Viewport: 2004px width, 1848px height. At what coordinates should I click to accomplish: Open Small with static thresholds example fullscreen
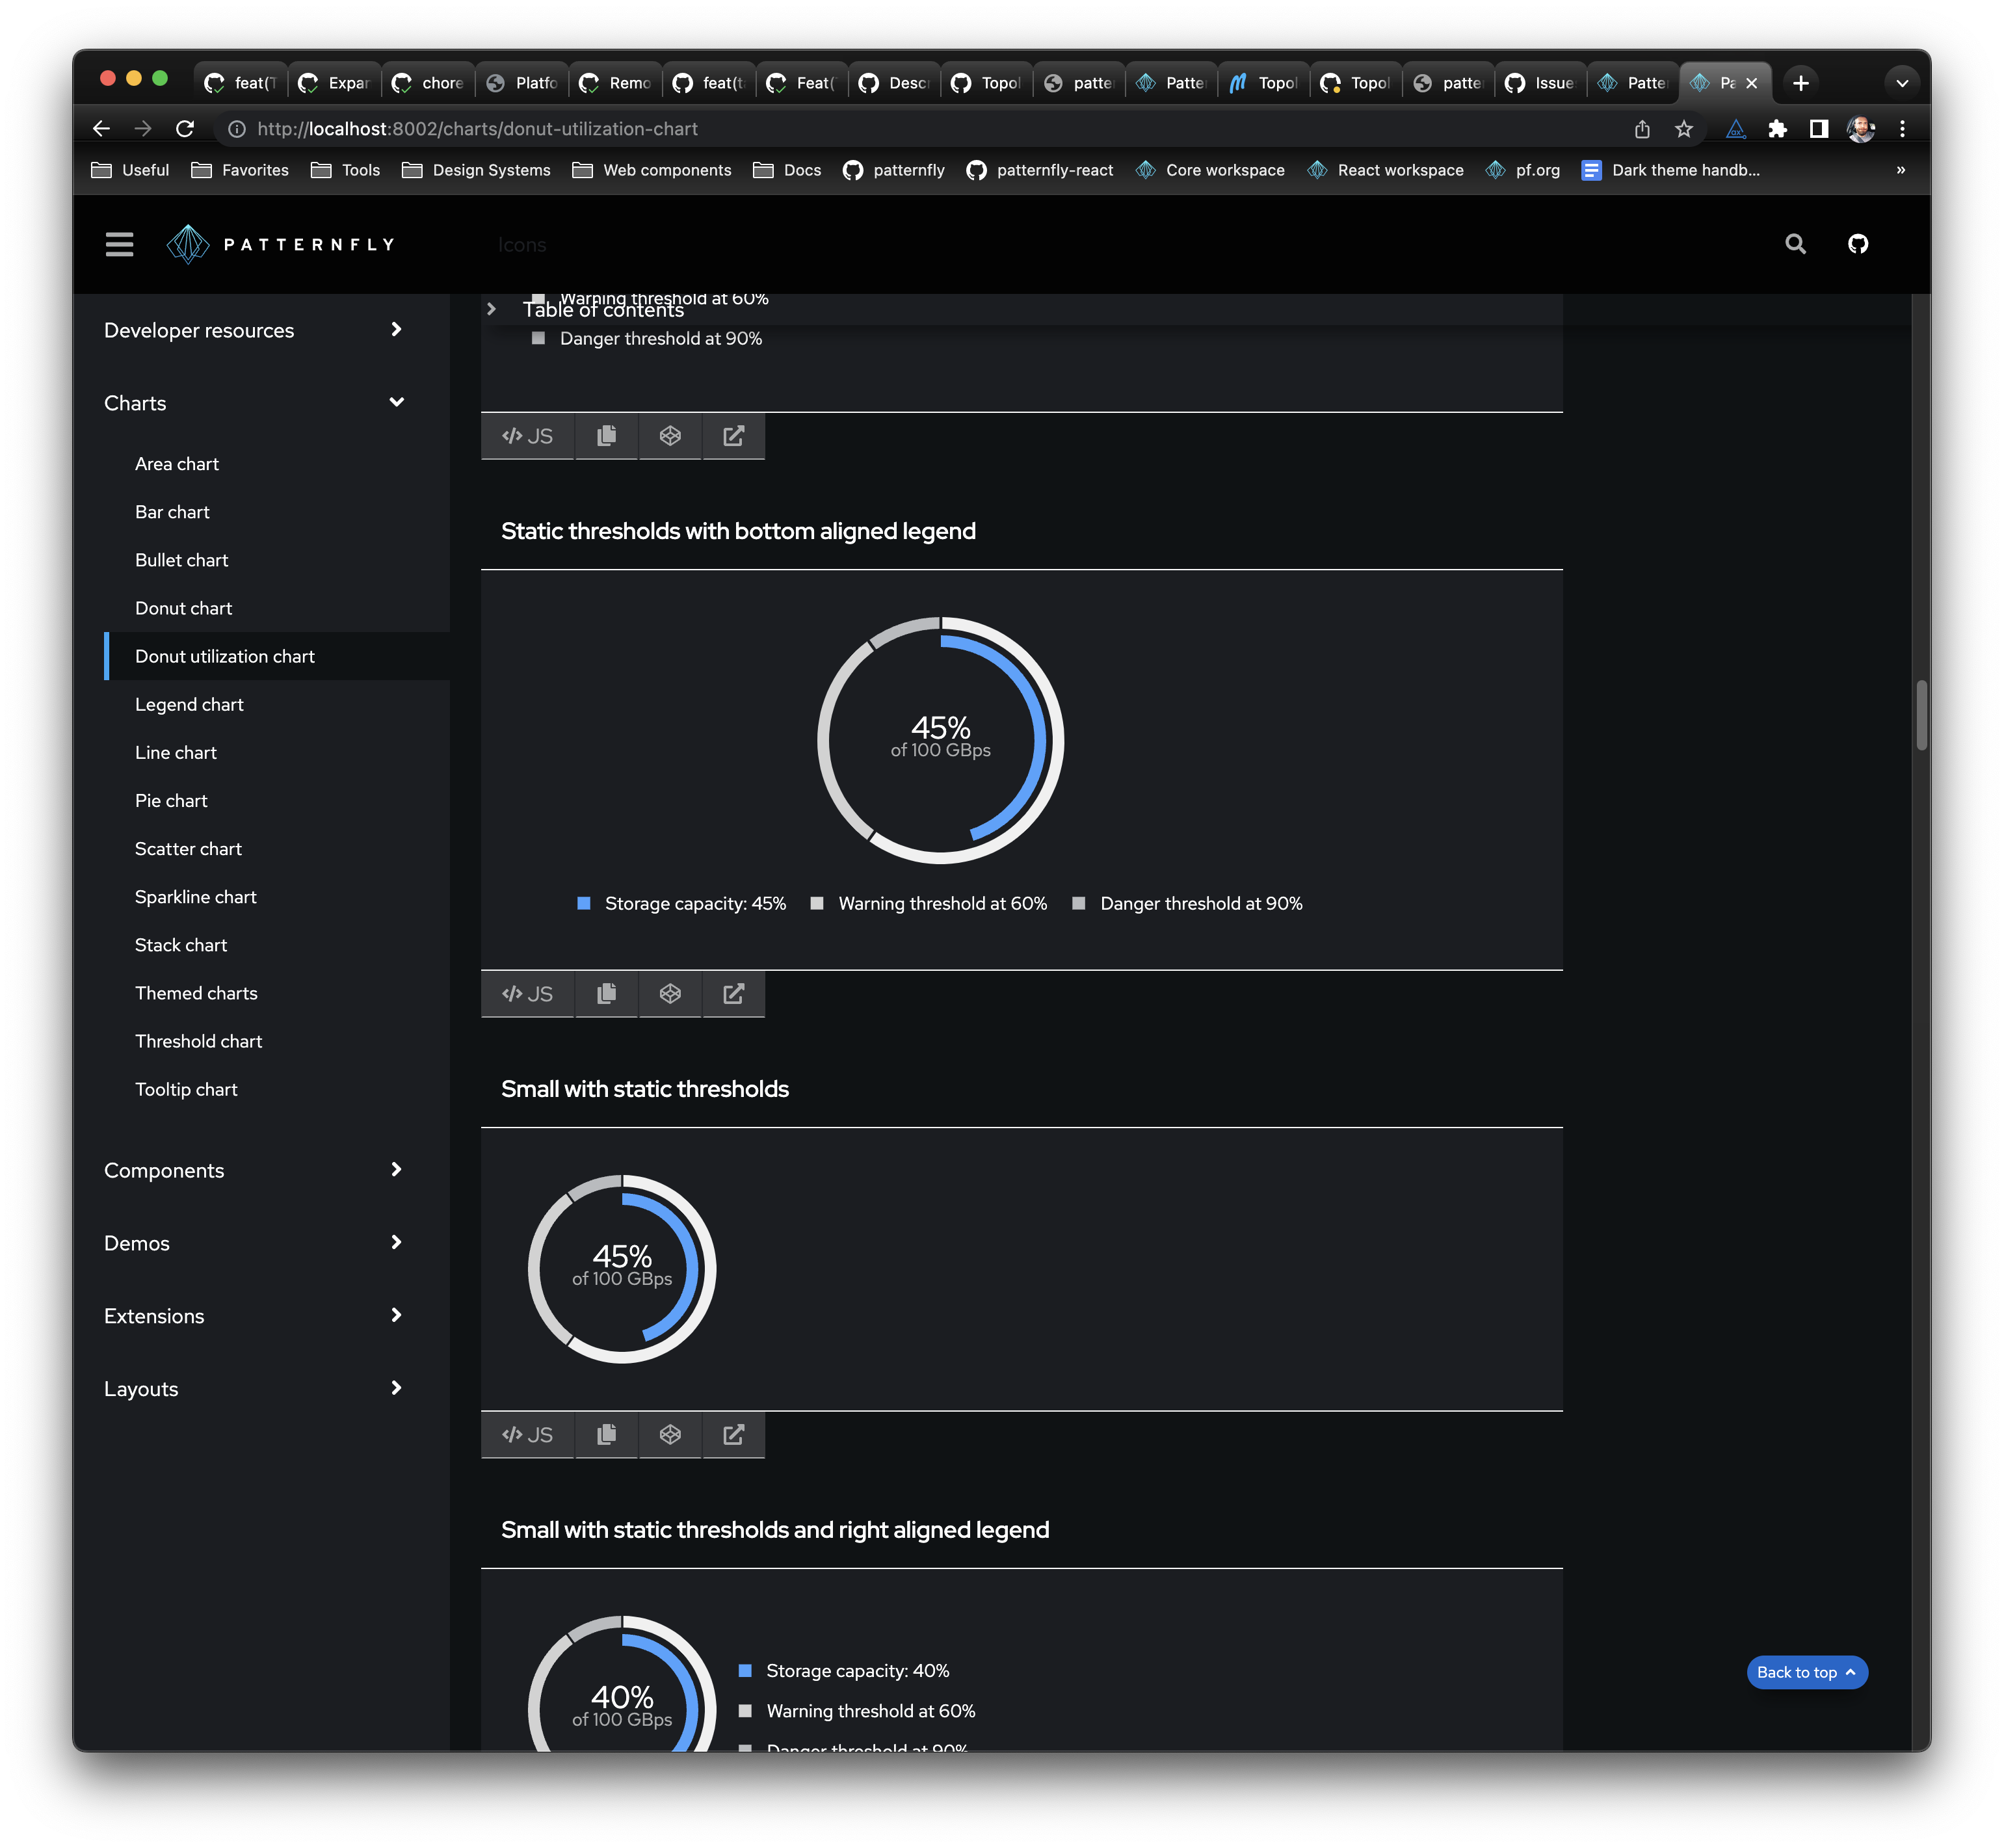[733, 1434]
